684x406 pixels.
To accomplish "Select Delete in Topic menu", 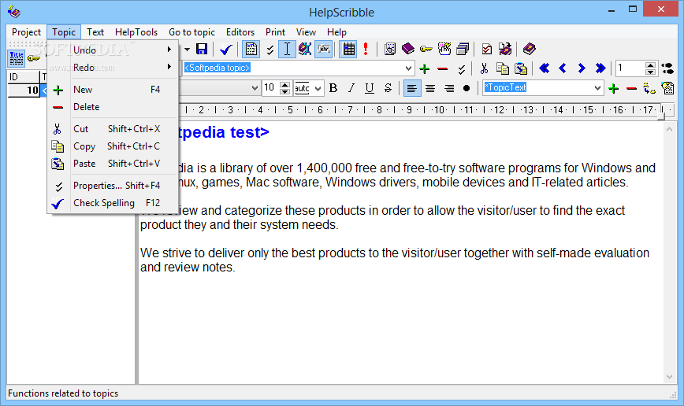I will (113, 107).
